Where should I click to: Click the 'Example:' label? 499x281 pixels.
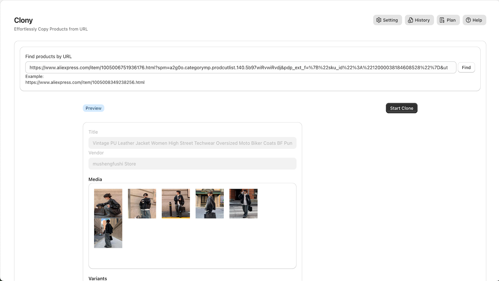point(34,76)
